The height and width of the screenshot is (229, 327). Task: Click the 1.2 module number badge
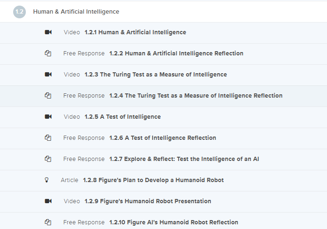coord(19,12)
